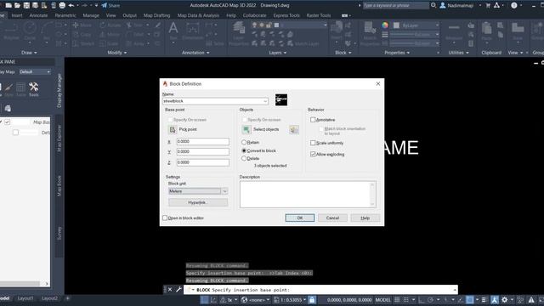544x306 pixels.
Task: Click Help in Block Definition dialog
Action: point(365,218)
